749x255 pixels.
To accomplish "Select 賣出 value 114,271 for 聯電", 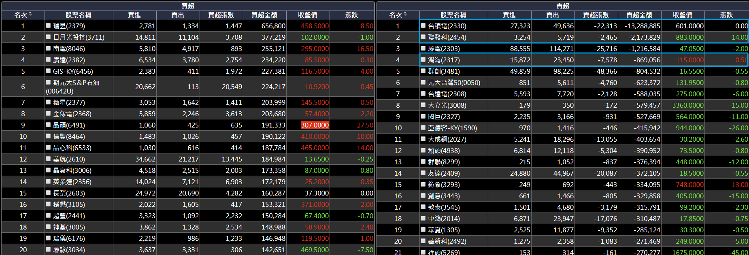I will pyautogui.click(x=562, y=49).
